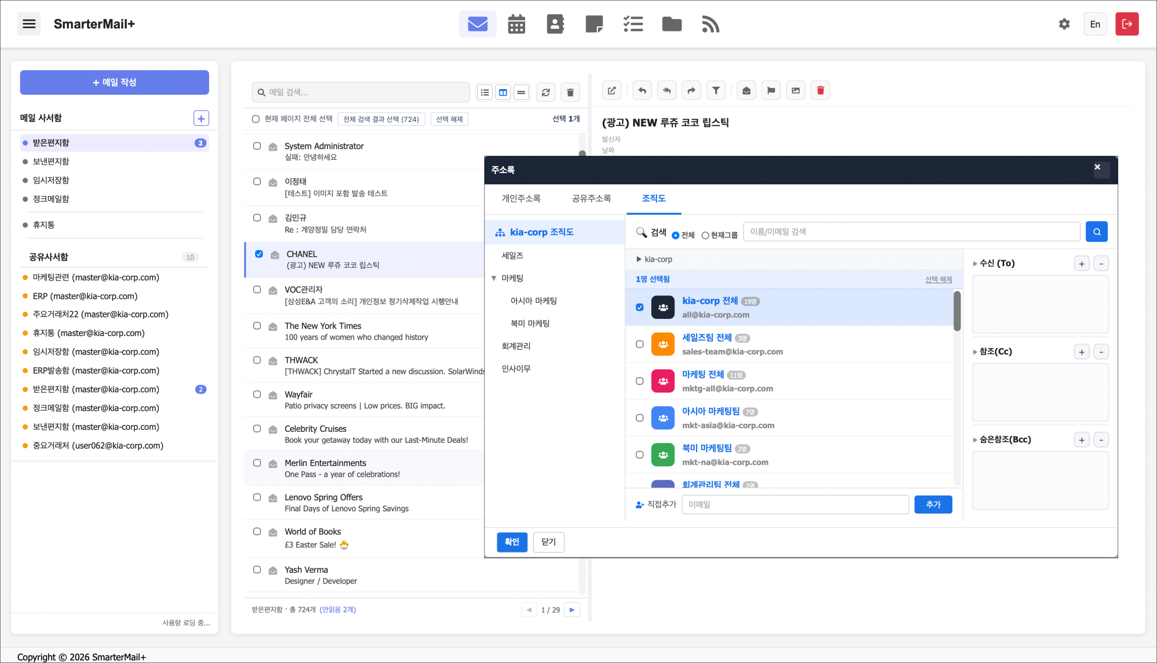Check the 세일즈팀 전체 group checkbox
The height and width of the screenshot is (663, 1157).
(x=640, y=344)
